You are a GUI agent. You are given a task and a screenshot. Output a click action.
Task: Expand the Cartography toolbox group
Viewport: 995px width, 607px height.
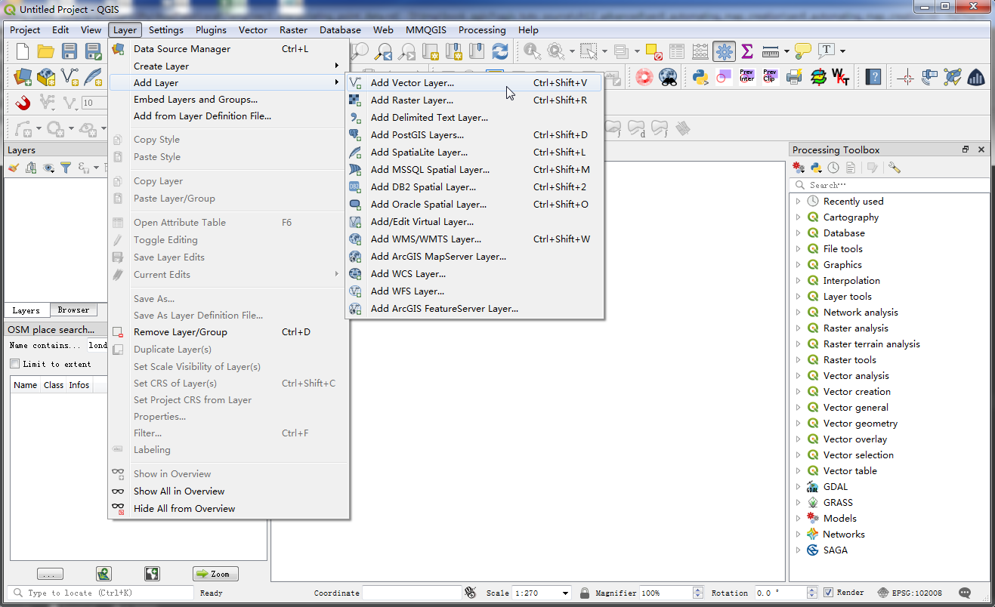798,217
